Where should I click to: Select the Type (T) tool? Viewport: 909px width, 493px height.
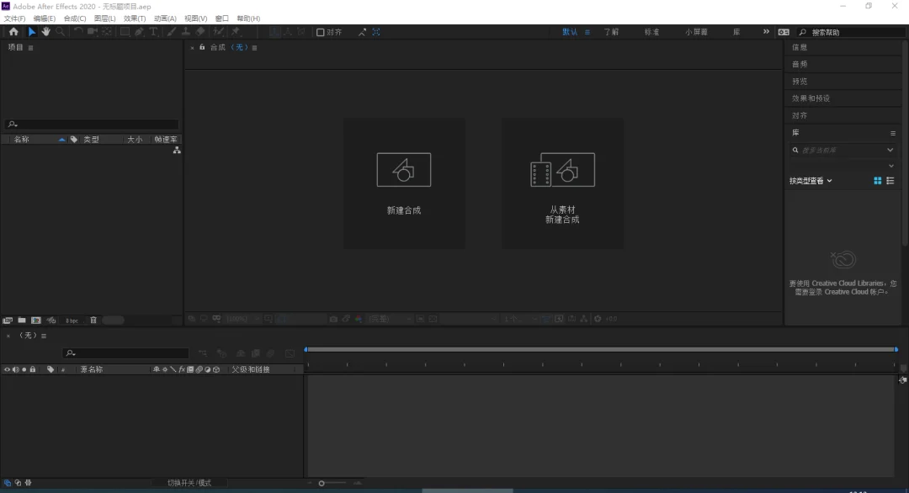tap(154, 32)
